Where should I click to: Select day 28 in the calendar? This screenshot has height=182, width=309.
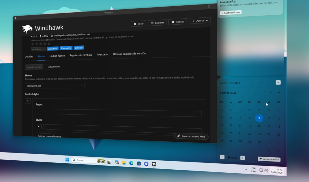click(240, 141)
